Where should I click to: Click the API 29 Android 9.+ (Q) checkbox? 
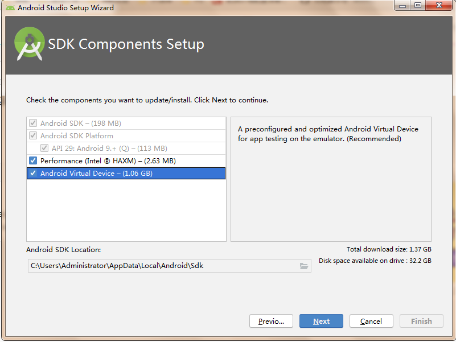tap(44, 149)
